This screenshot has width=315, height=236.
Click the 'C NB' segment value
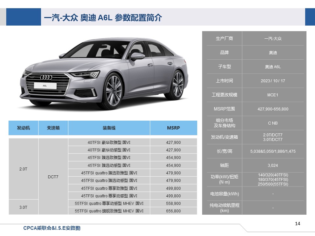[273, 123]
